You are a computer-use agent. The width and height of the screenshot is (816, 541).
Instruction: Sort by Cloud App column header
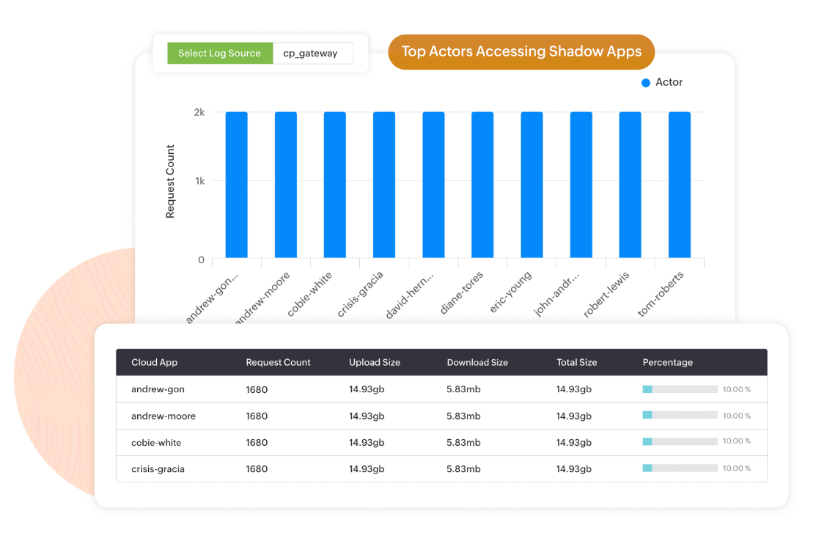pyautogui.click(x=154, y=362)
